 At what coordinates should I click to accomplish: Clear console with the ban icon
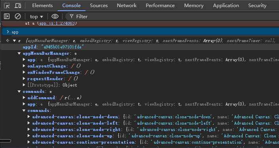coord(18,16)
